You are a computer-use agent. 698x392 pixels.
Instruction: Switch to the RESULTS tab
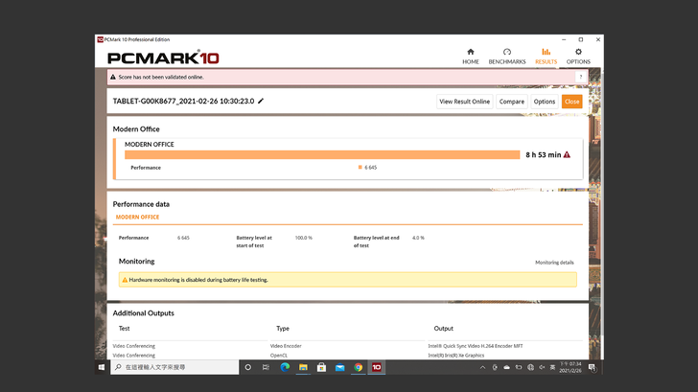point(546,56)
